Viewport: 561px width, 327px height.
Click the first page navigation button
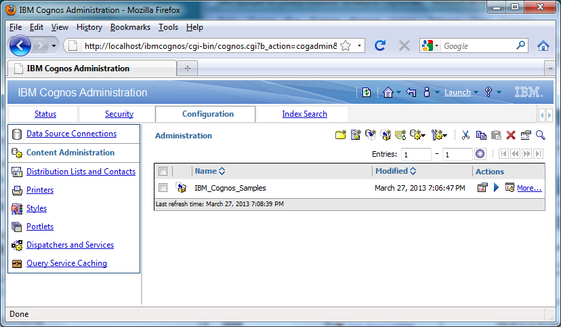pos(503,154)
